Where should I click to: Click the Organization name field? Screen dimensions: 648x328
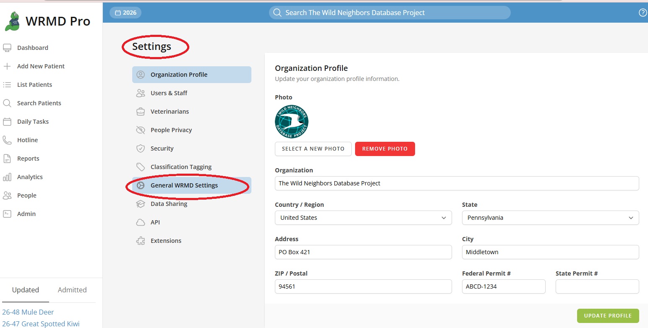tap(457, 183)
